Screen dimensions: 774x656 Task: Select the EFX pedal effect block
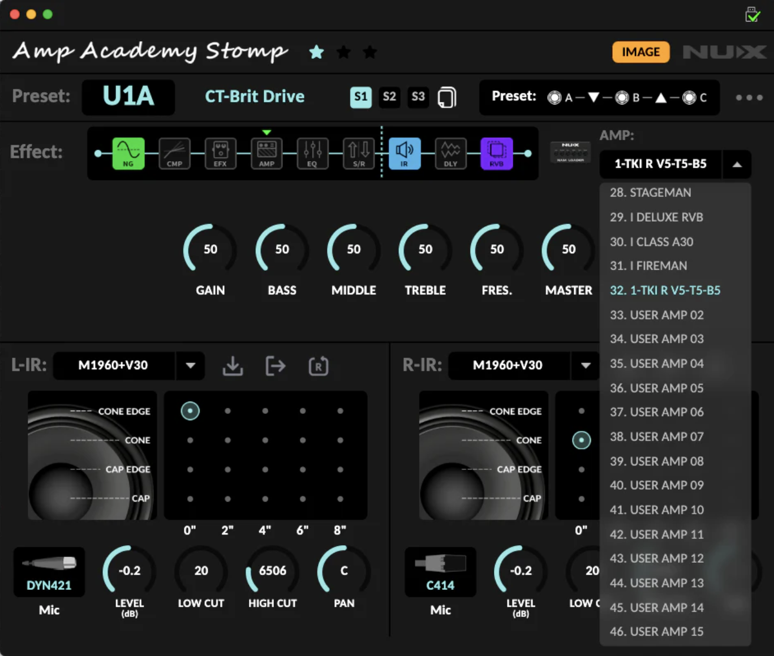[x=220, y=153]
